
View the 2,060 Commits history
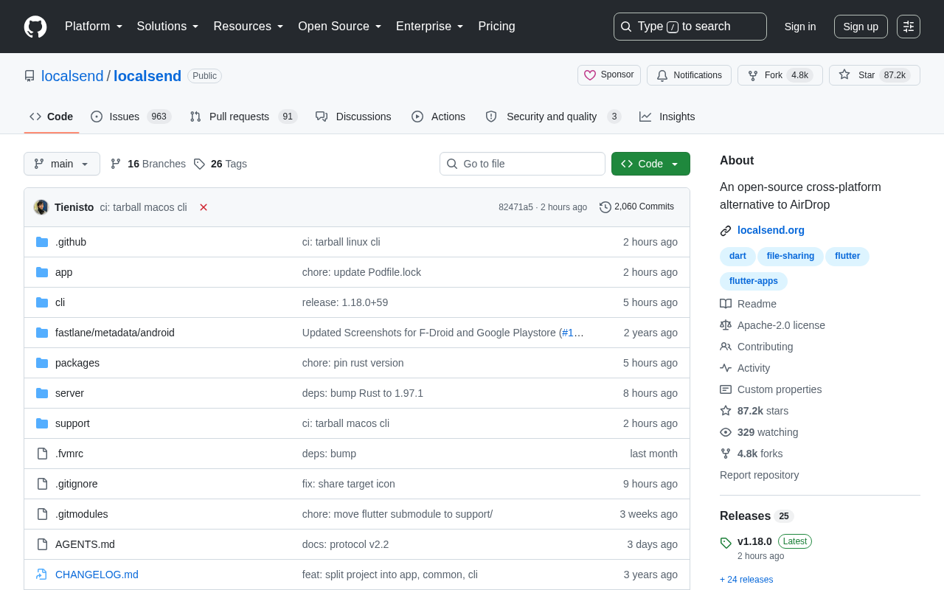click(x=636, y=207)
